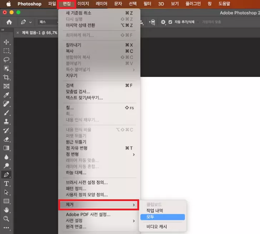Open 원격 연결... menu item
260x234 pixels.
click(x=99, y=226)
